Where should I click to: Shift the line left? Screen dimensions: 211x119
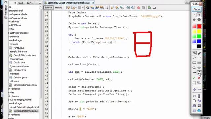(128, 8)
